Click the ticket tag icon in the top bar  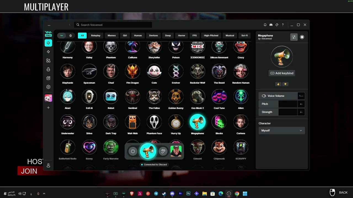coord(277,25)
